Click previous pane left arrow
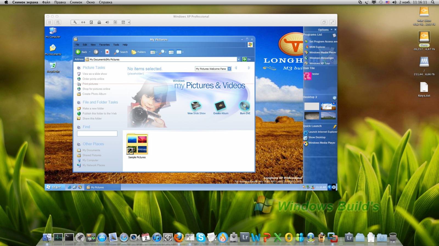Image resolution: width=439 pixels, height=246 pixels. pos(236,68)
